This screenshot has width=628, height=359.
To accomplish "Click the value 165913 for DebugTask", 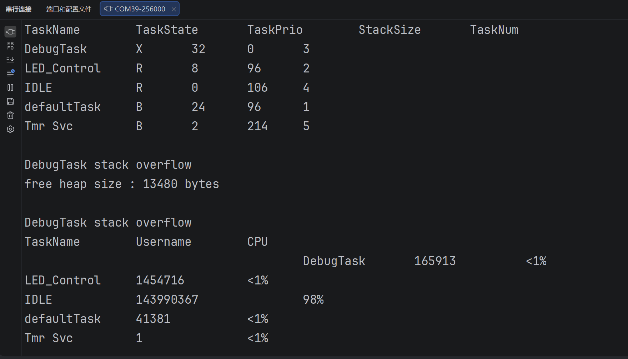I will (435, 261).
